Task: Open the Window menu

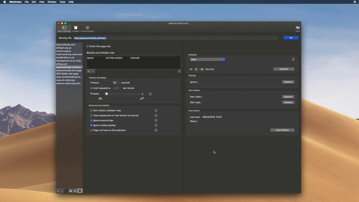Action: pyautogui.click(x=52, y=2)
